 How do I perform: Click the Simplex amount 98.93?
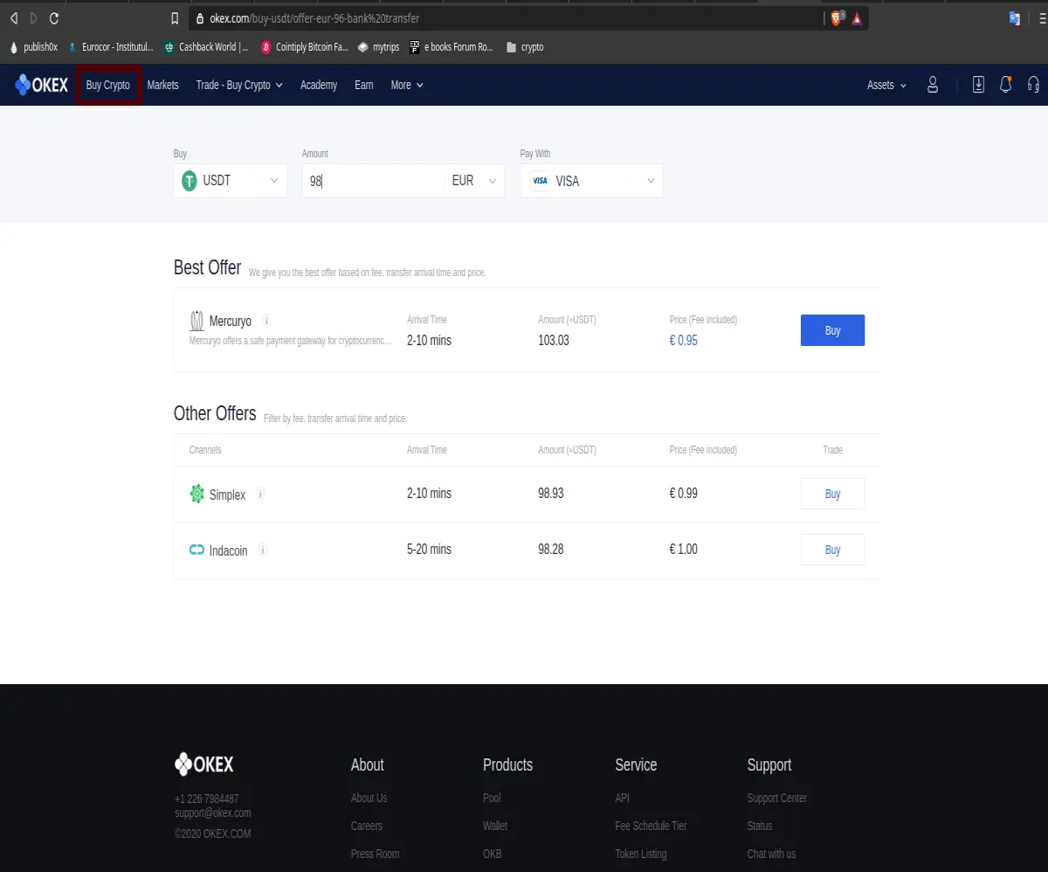coord(551,493)
